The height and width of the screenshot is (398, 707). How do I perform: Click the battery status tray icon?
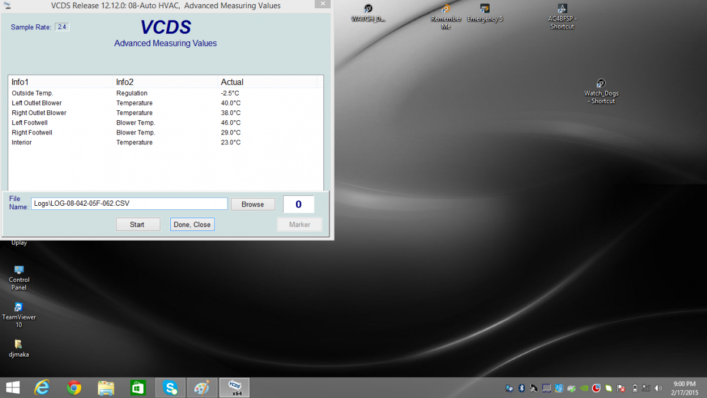[x=635, y=388]
